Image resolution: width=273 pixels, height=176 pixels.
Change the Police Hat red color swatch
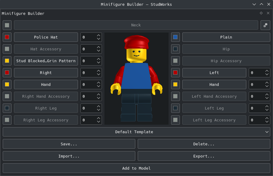tap(7, 37)
